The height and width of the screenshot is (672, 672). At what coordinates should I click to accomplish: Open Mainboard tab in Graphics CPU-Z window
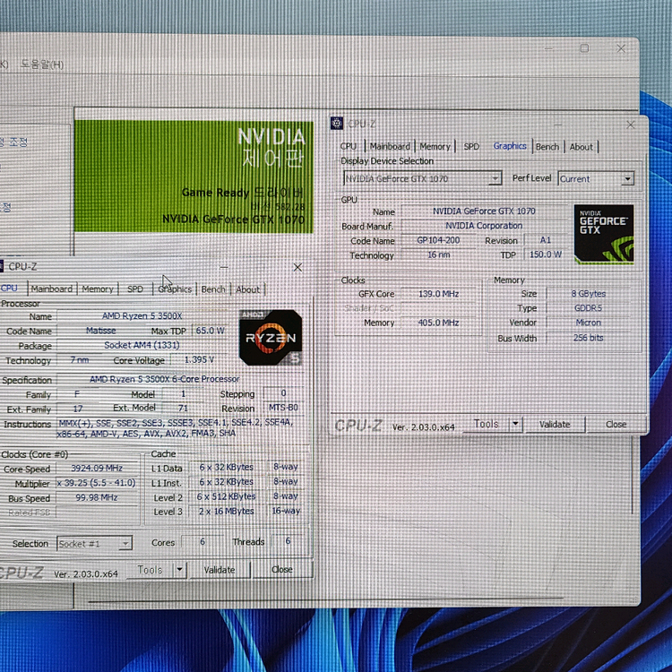pos(390,146)
